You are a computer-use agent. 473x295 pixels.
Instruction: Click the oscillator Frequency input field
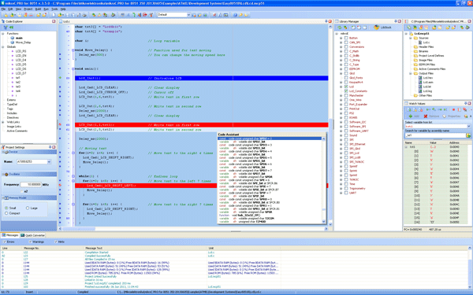(31, 185)
